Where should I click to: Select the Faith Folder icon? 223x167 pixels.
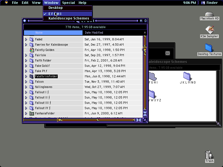(31, 60)
